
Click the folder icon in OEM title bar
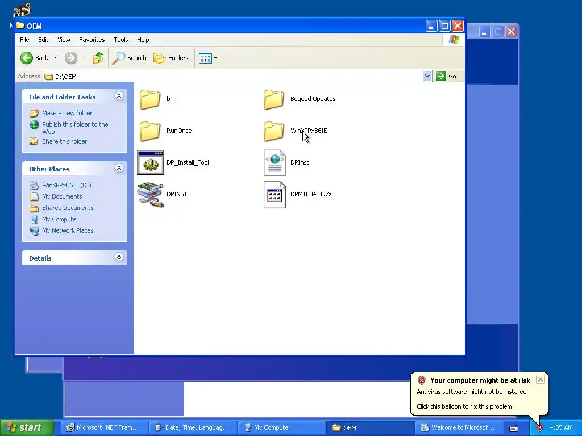(x=20, y=26)
